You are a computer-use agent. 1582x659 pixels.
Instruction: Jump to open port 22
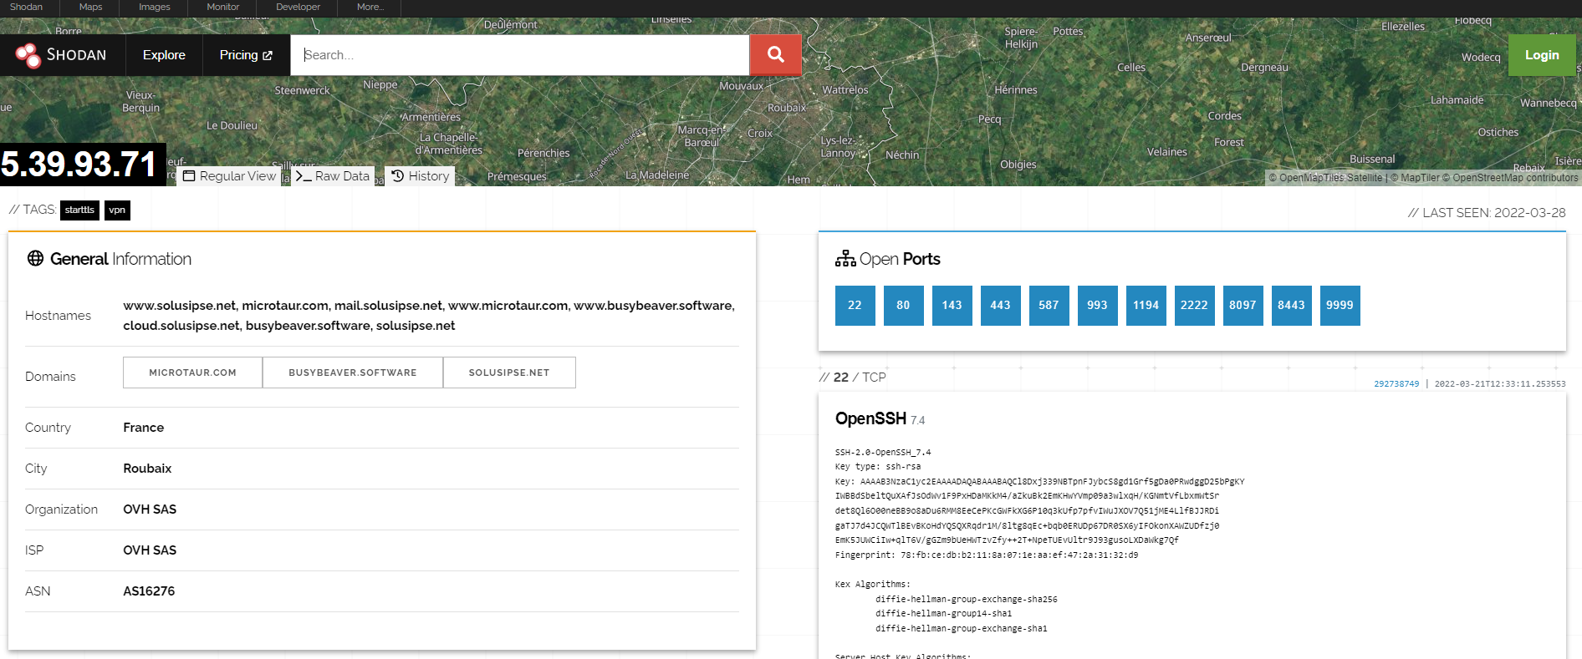pos(855,306)
